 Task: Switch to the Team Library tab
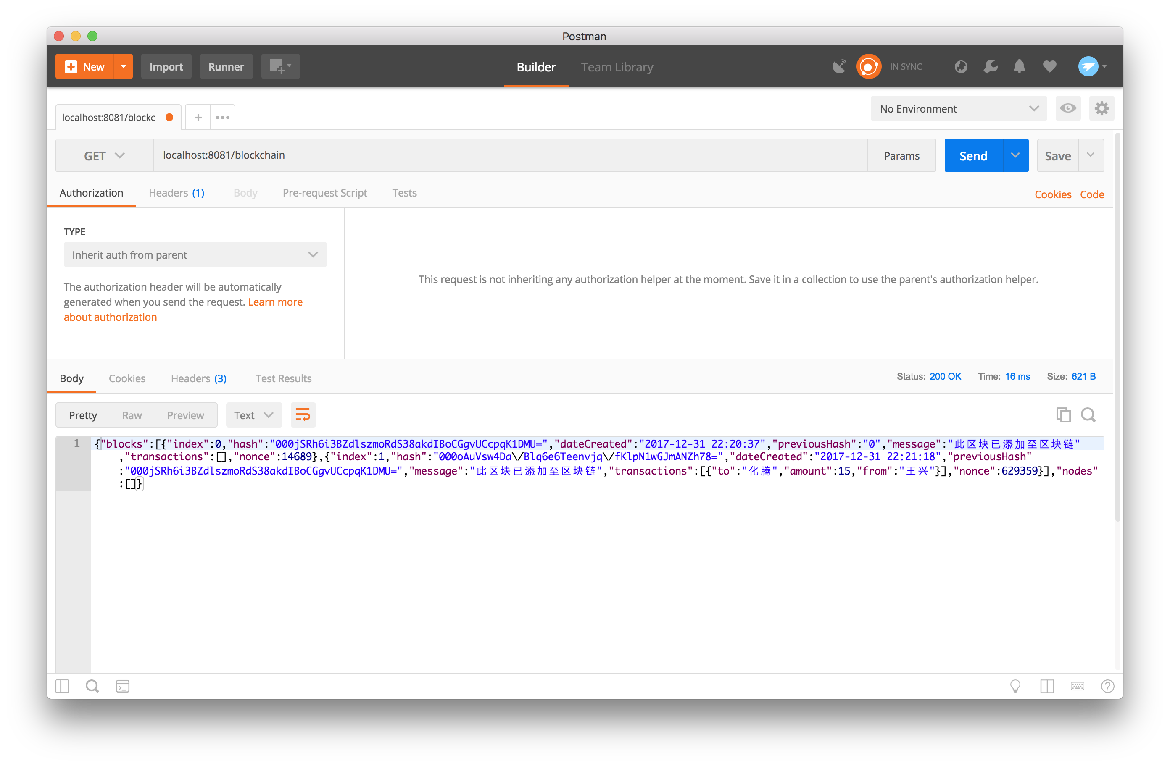pos(617,67)
